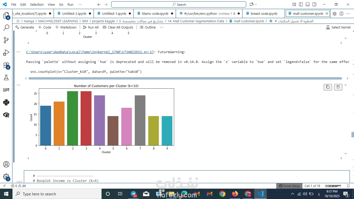
Task: Close the mall customer.ipynb tab
Action: point(327,13)
